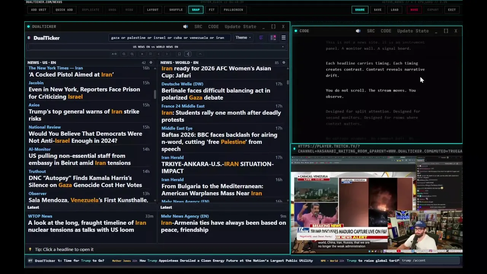Open the layout grid icon beside Twitch icon
The image size is (487, 274).
[273, 38]
